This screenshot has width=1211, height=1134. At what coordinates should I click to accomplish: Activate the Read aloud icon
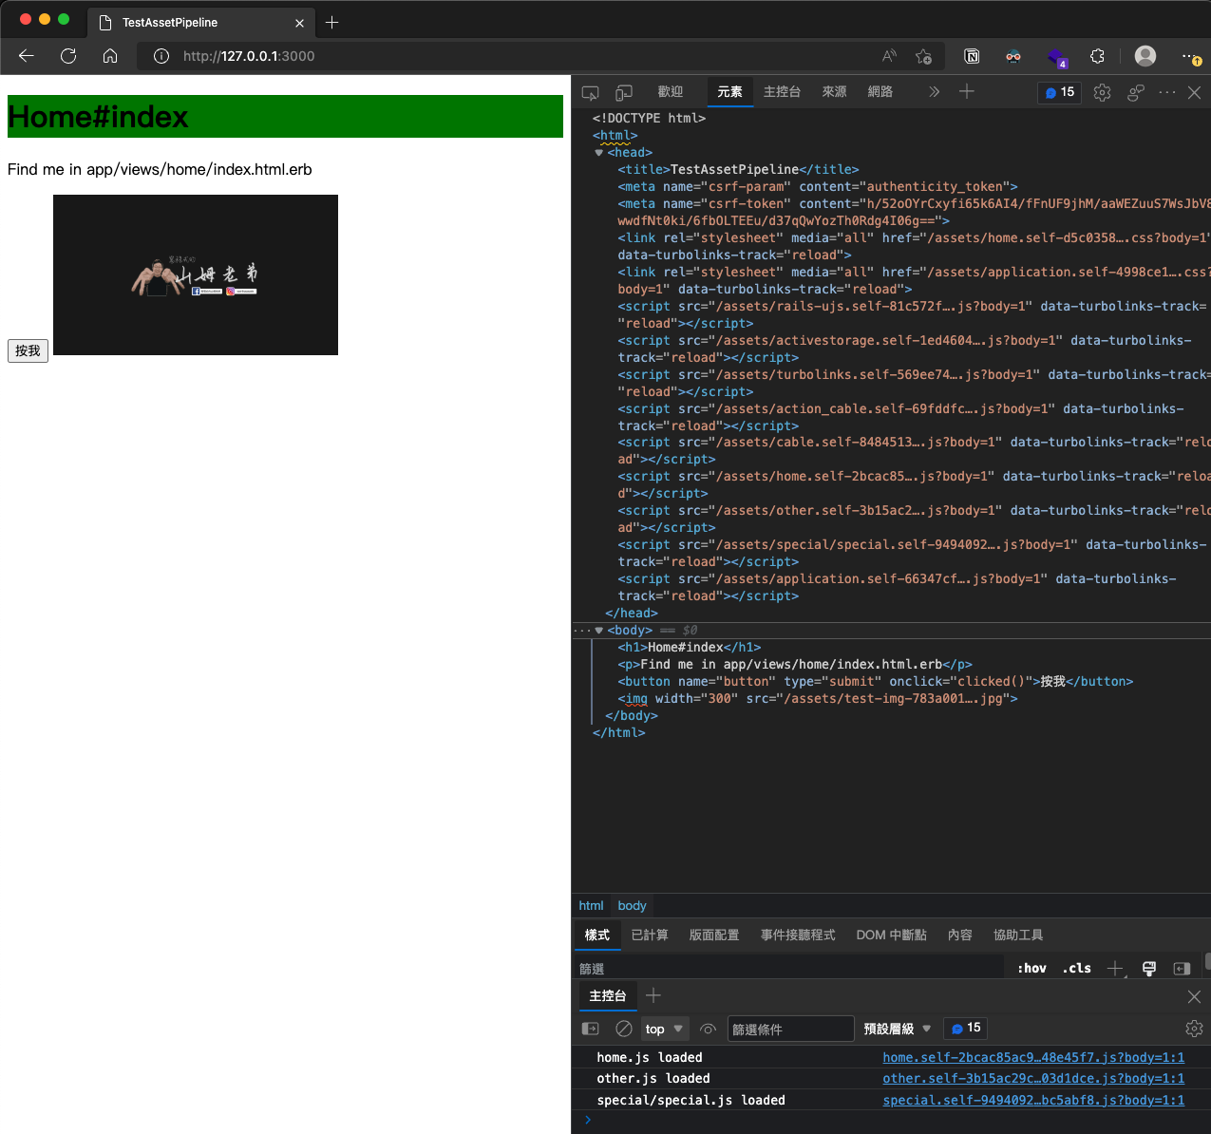point(889,56)
